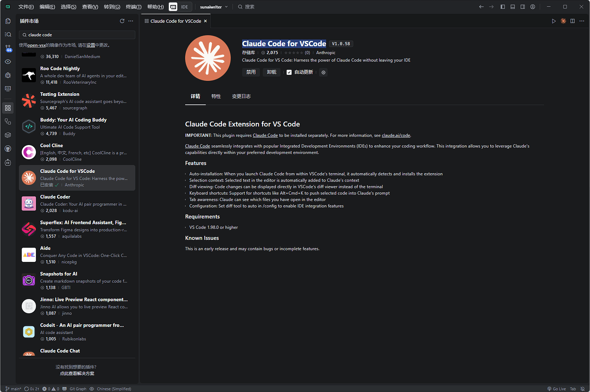Open editor more actions ellipsis menu

point(581,21)
